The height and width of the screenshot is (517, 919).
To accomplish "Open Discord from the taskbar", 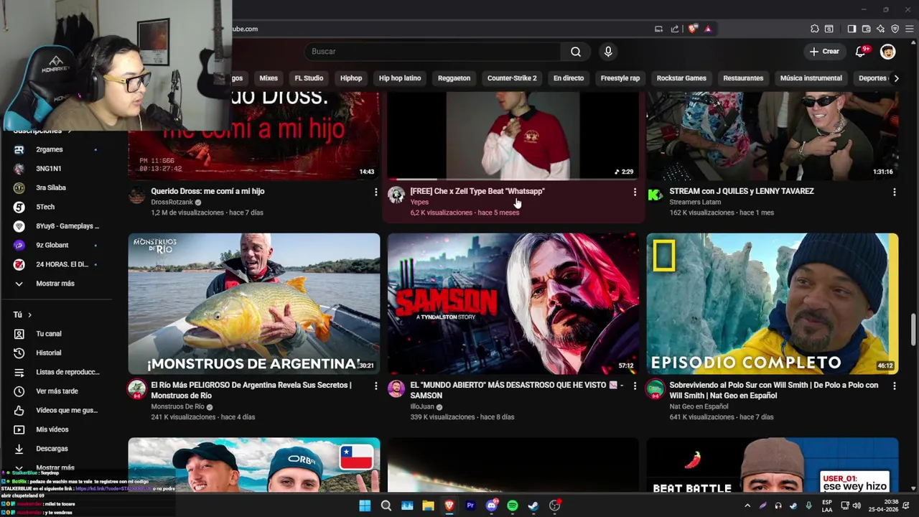I will [492, 506].
